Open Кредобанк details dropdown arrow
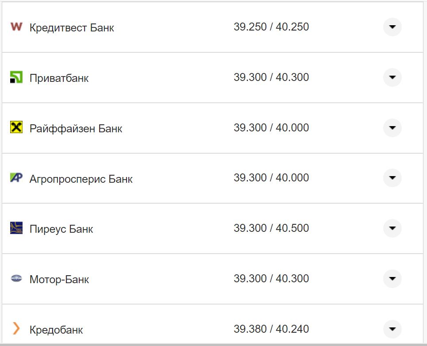This screenshot has width=427, height=346. click(x=392, y=329)
